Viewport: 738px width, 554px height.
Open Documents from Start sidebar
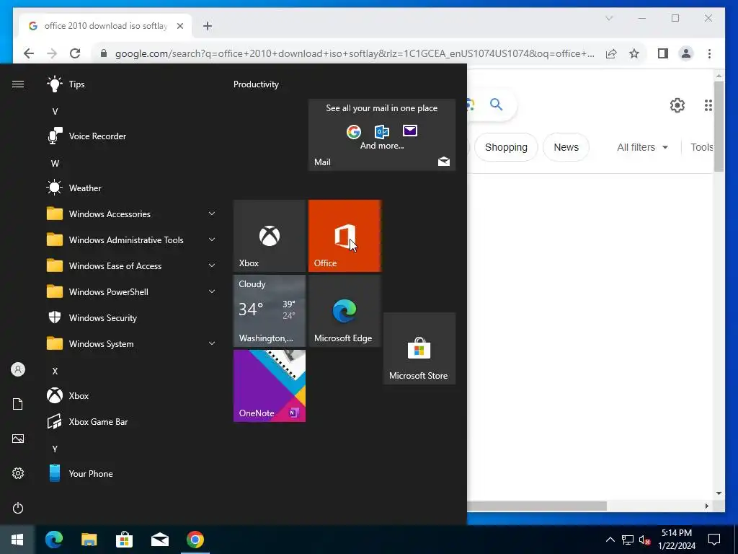click(18, 404)
